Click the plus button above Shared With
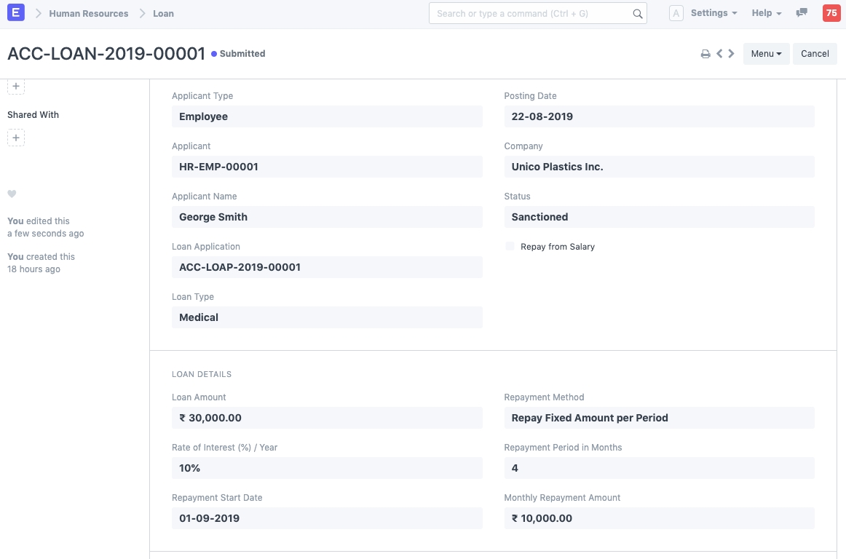 16,87
